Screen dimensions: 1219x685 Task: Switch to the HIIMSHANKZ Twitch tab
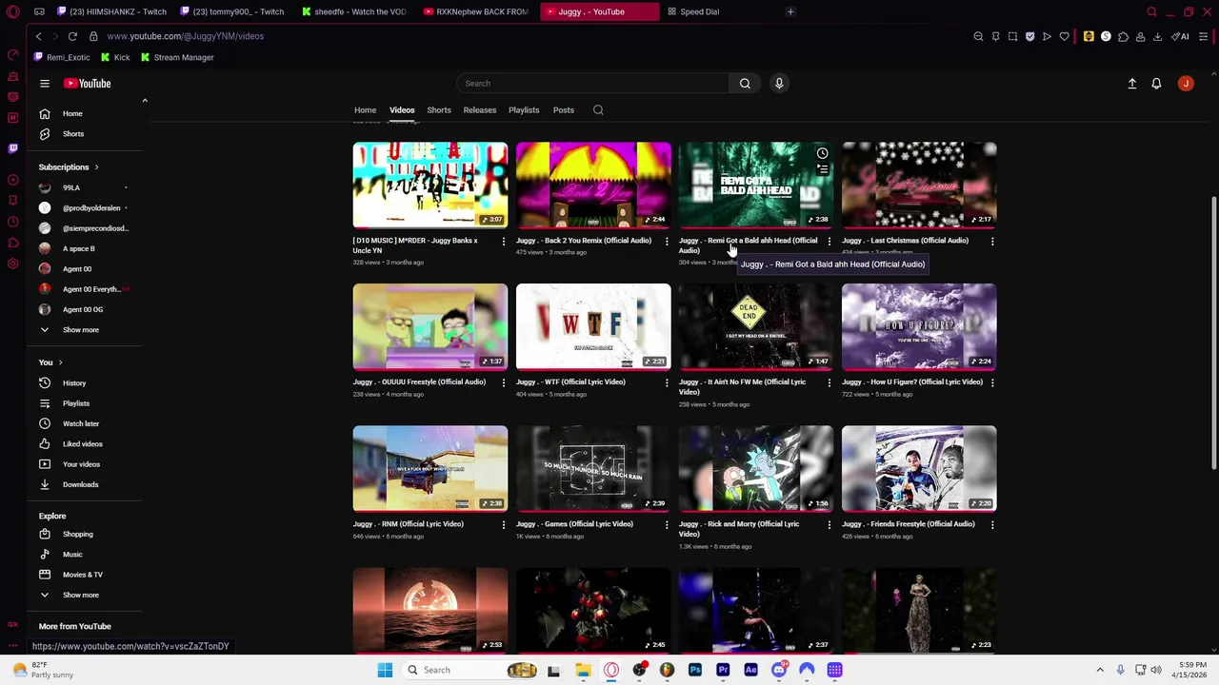111,11
